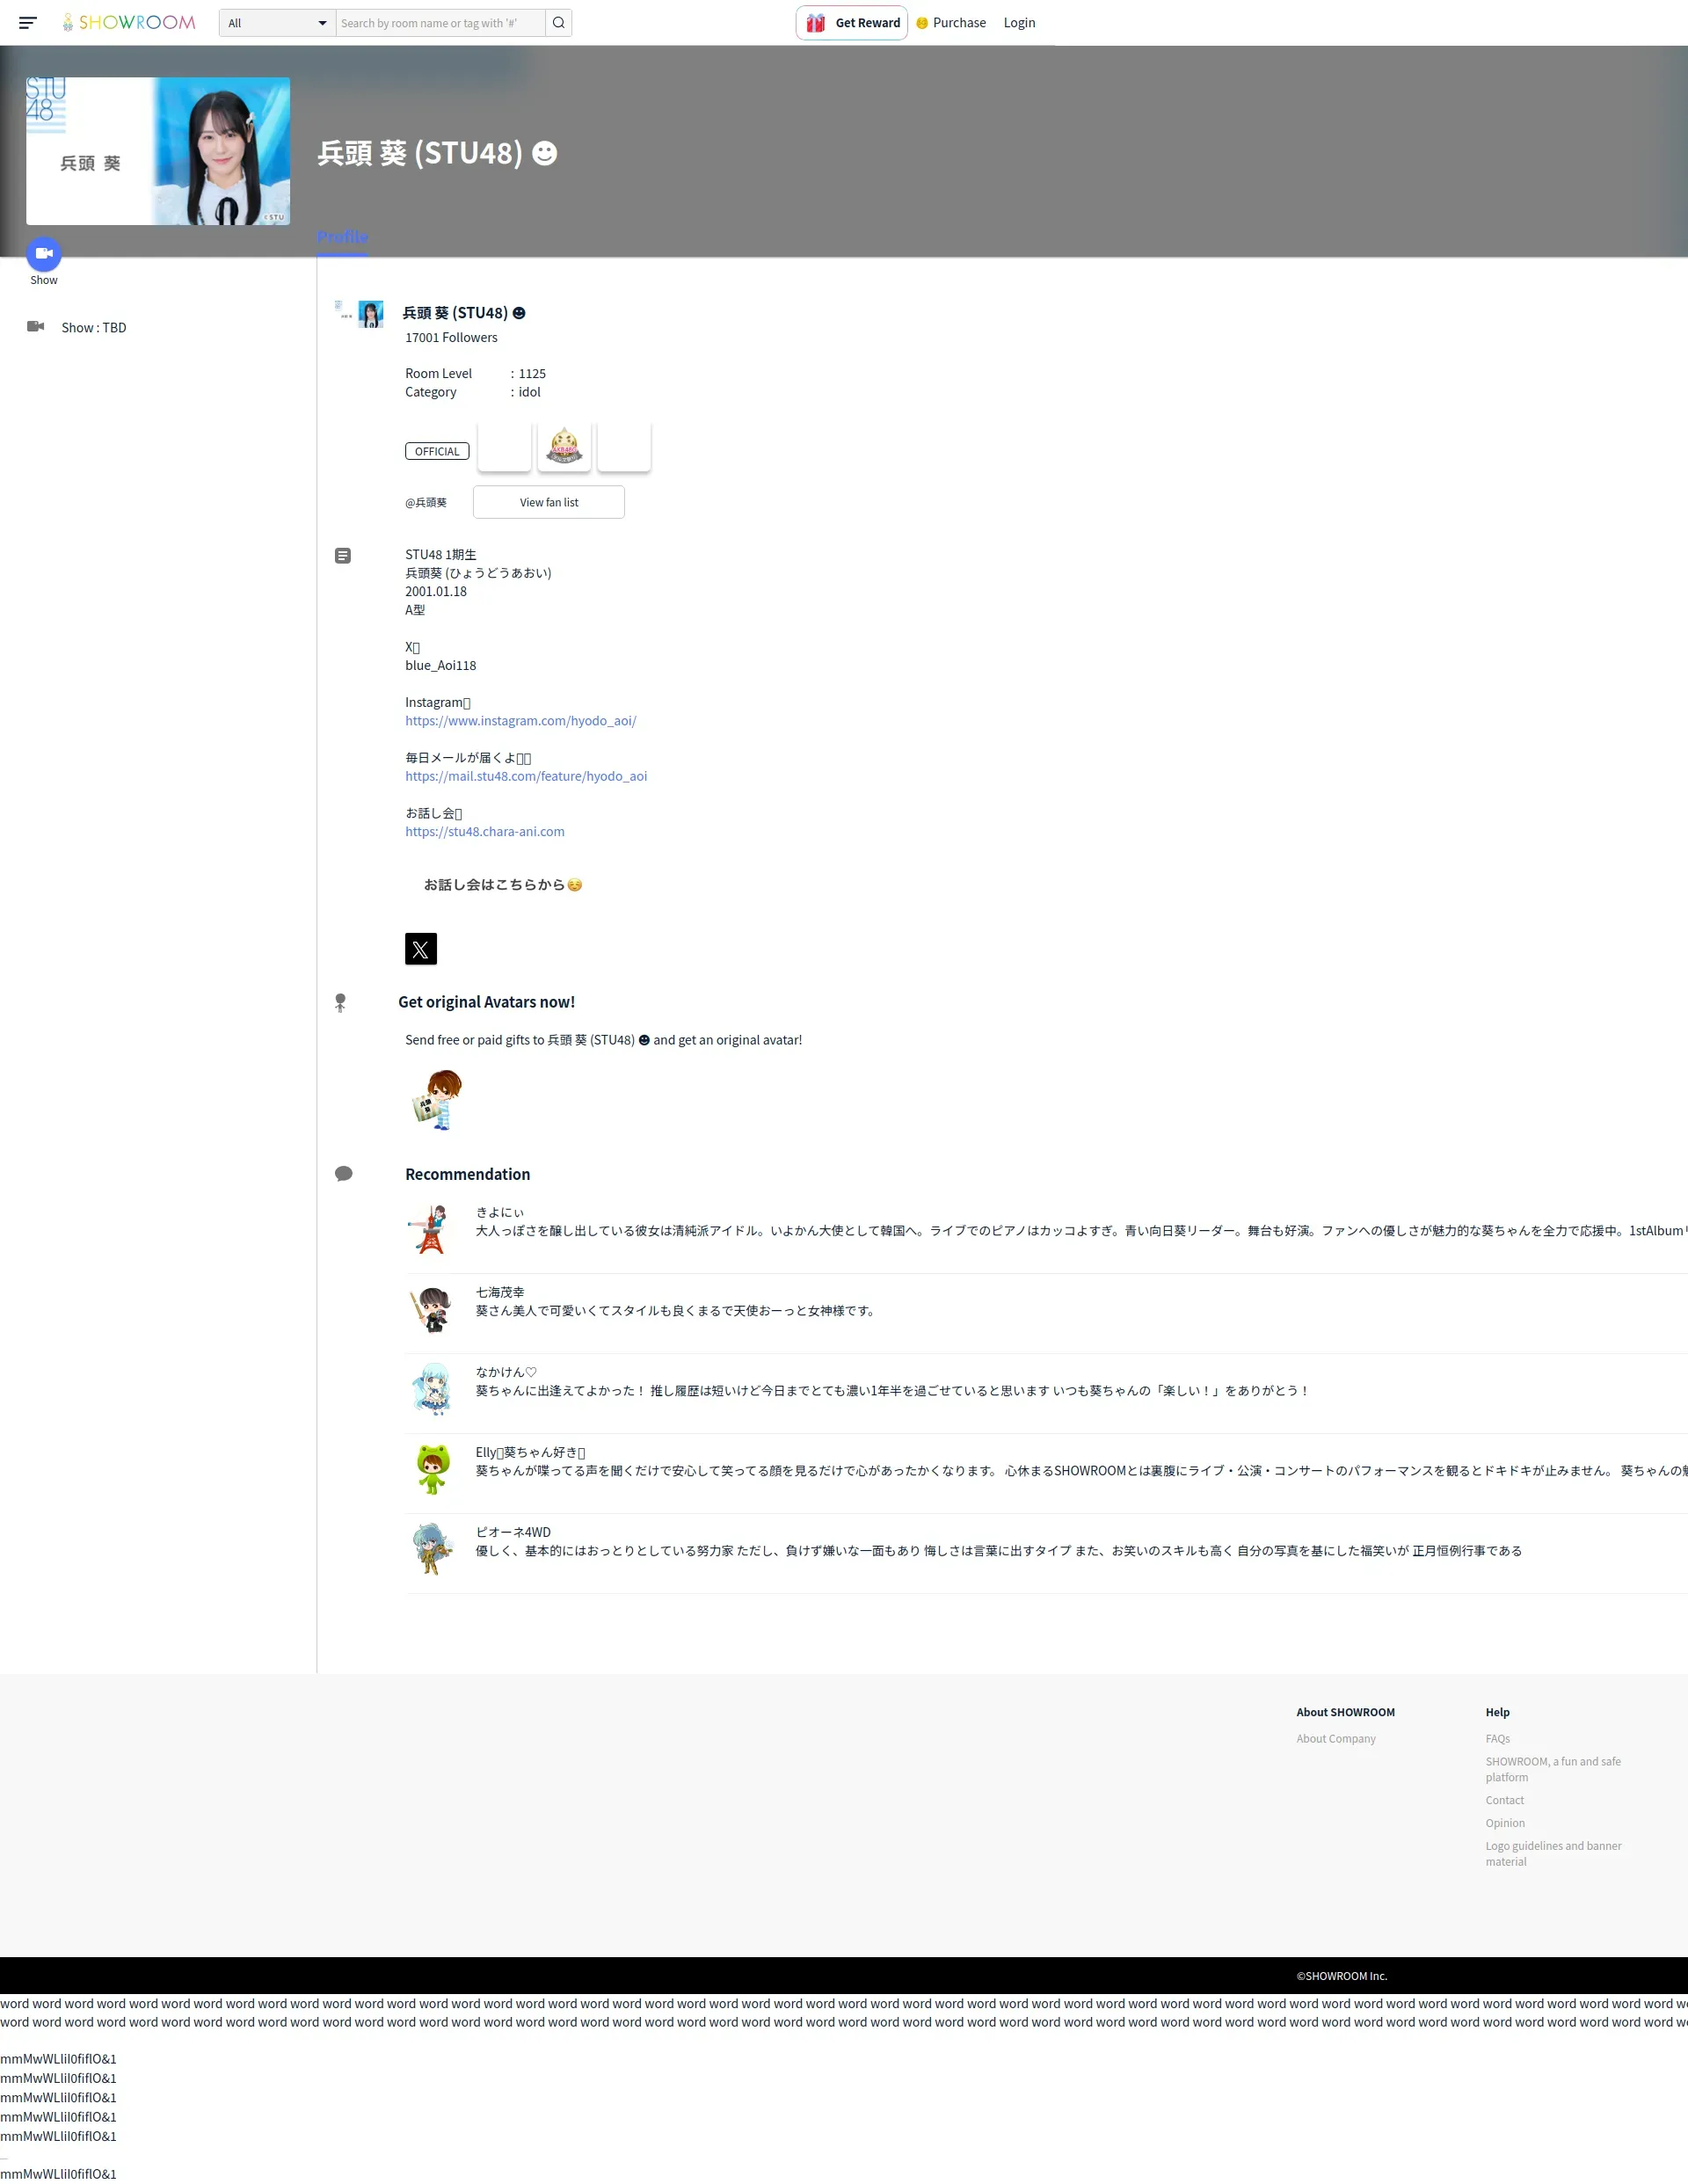Open the hamburger menu icon
Viewport: 1688px width, 2184px height.
point(27,22)
